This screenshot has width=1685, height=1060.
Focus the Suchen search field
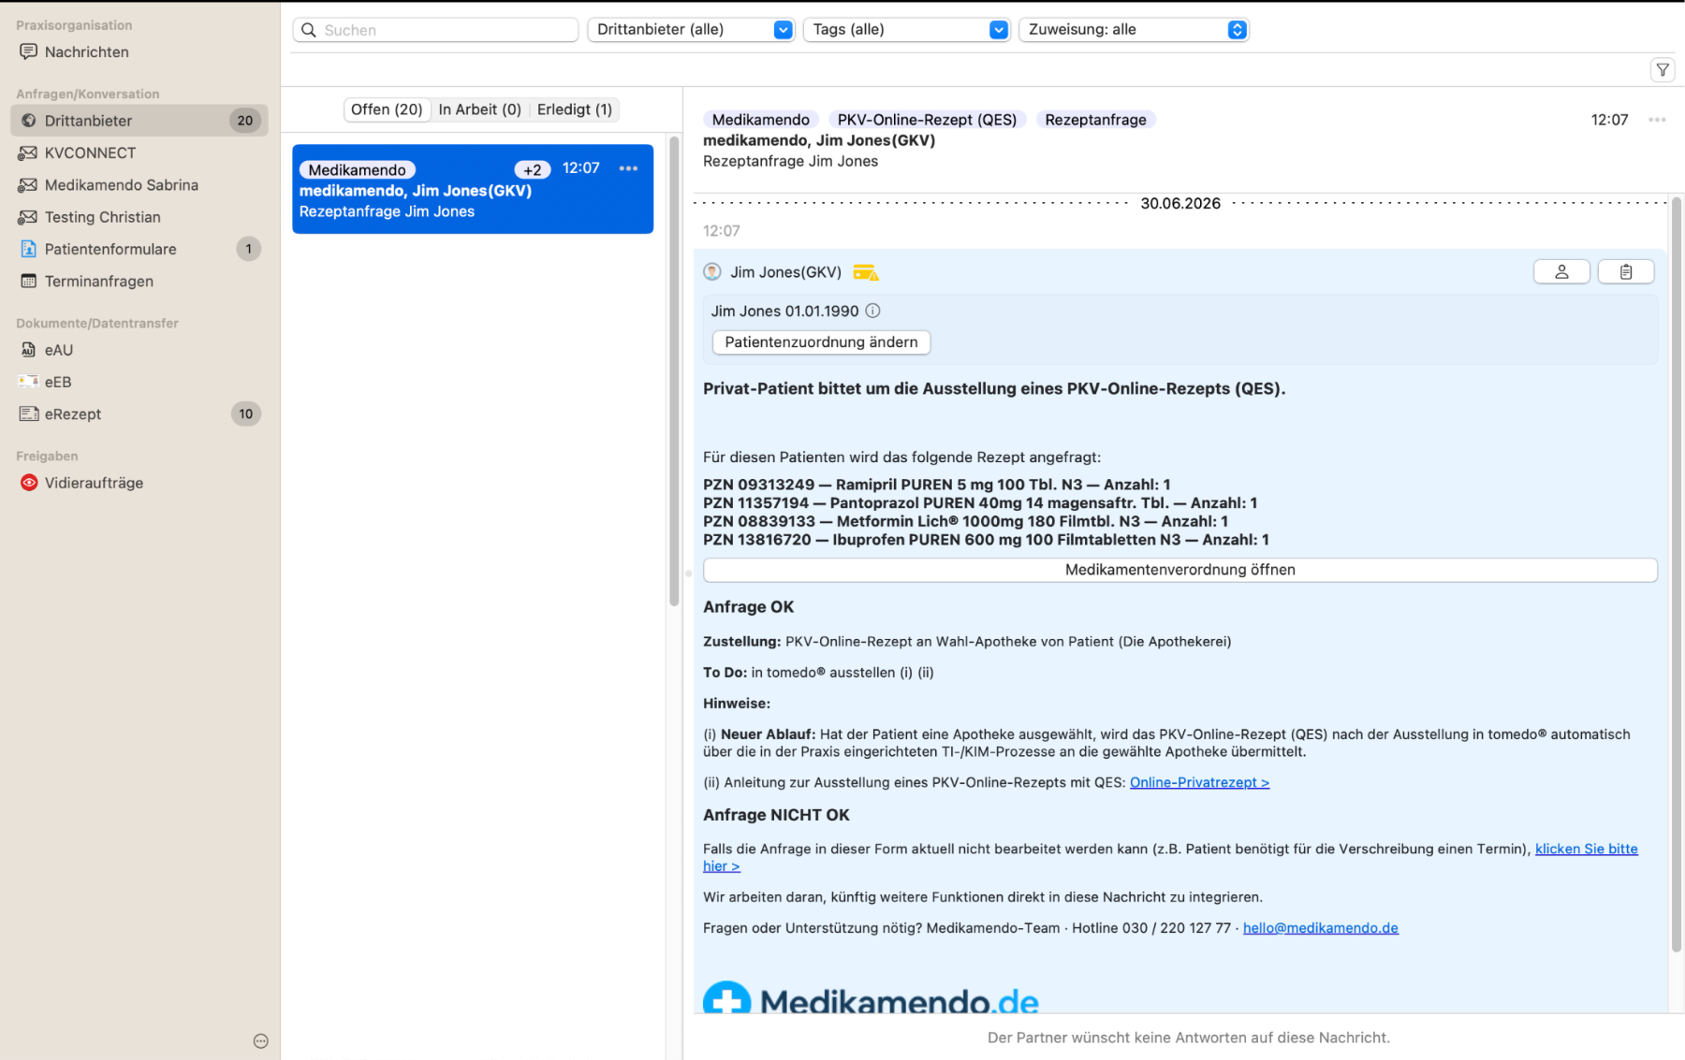tap(435, 30)
